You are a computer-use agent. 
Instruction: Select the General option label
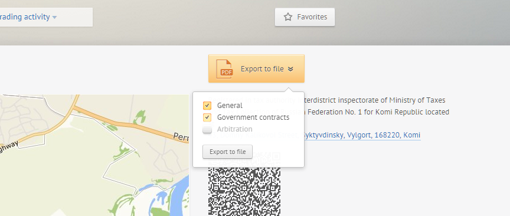230,106
